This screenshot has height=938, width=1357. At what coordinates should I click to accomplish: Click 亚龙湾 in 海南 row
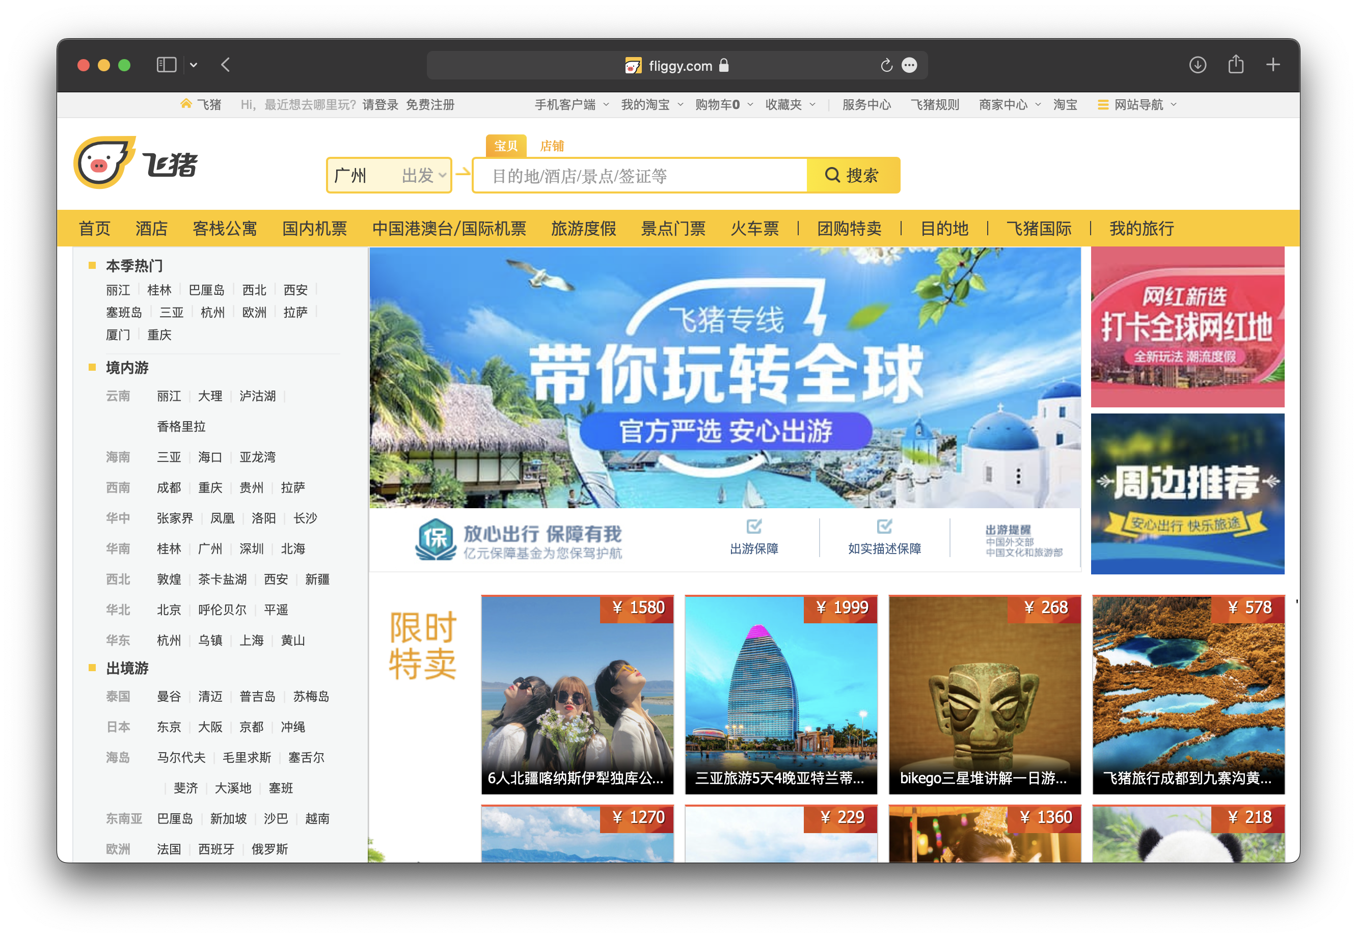tap(258, 457)
